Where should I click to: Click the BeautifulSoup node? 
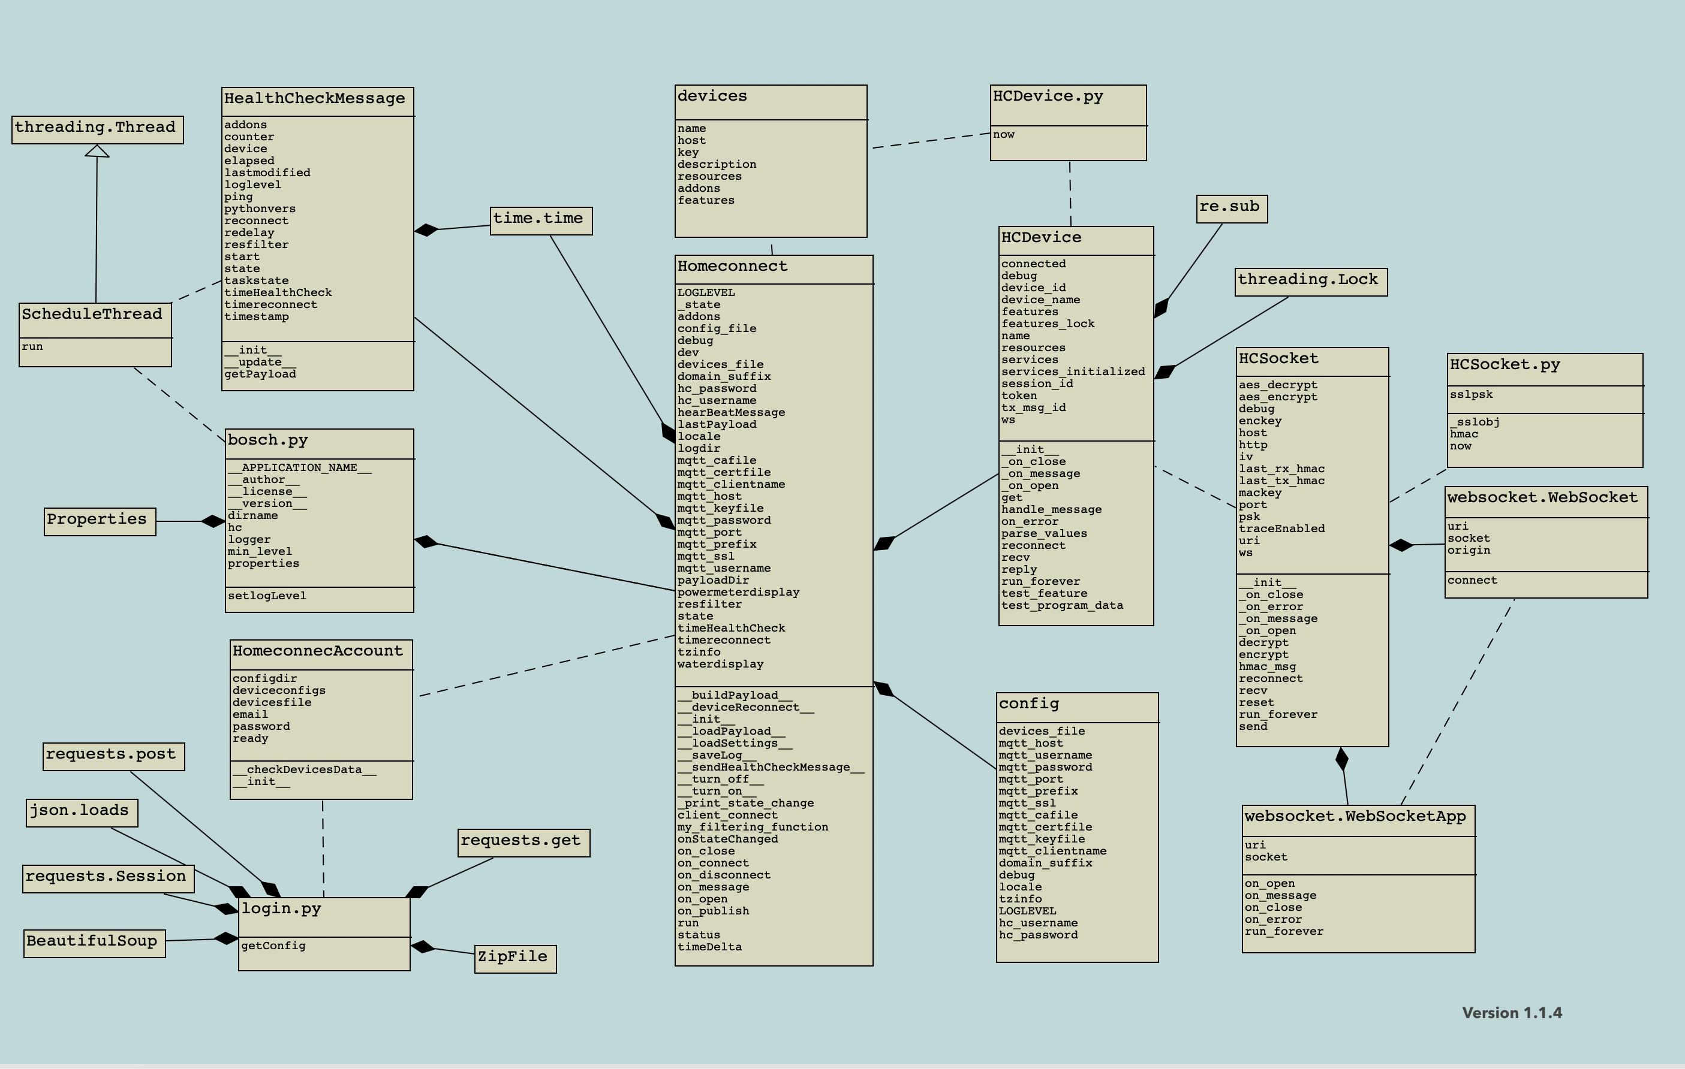click(x=95, y=943)
